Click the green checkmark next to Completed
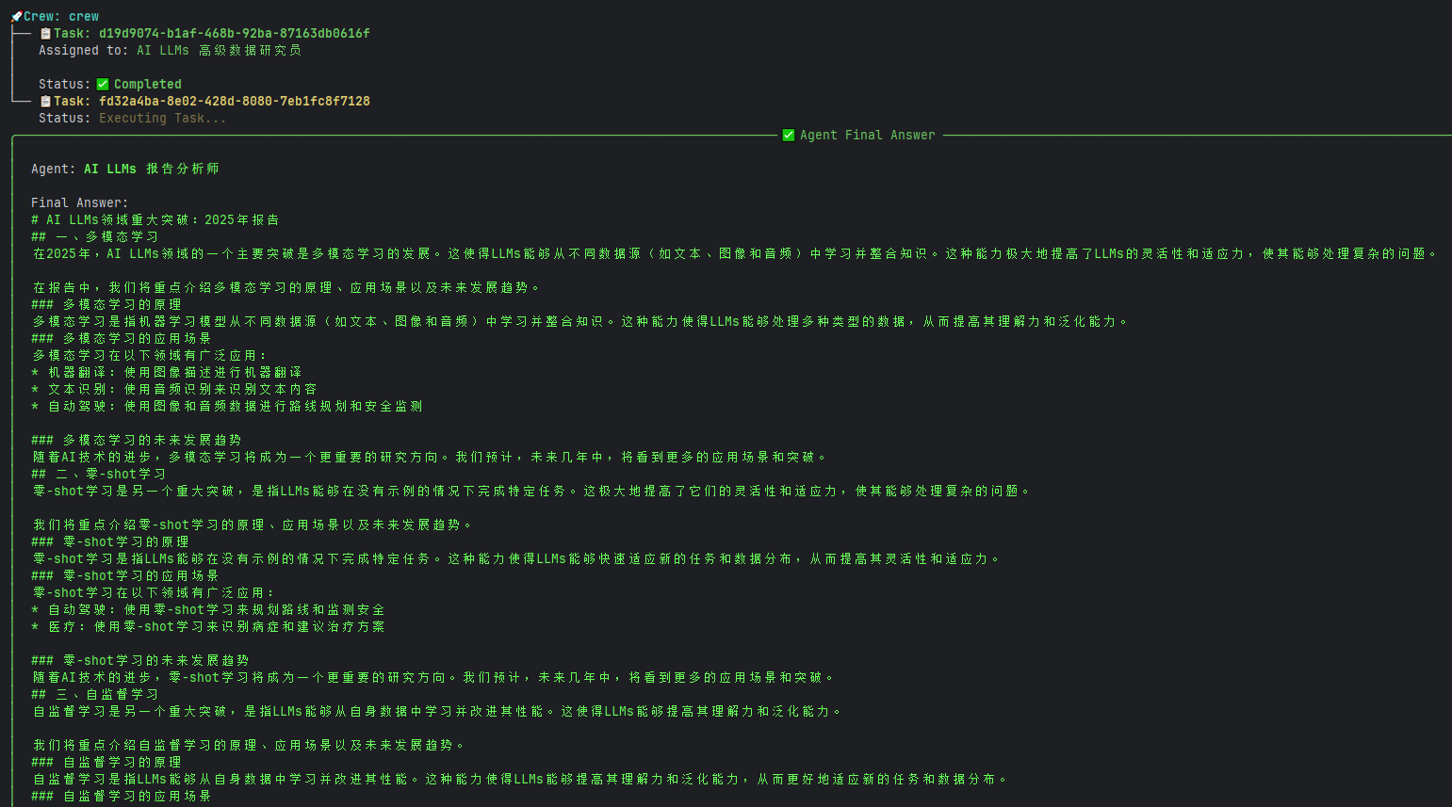 [x=103, y=84]
